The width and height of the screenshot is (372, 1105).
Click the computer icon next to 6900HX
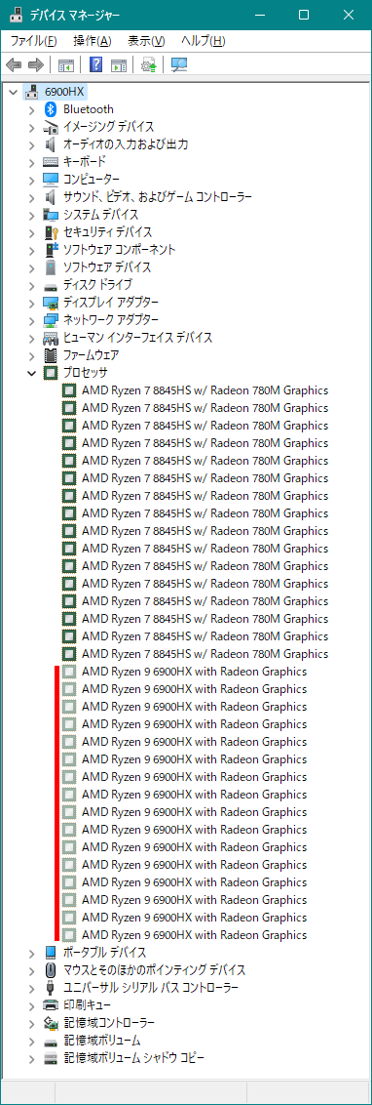pyautogui.click(x=31, y=92)
